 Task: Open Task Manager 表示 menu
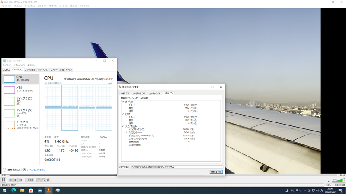click(x=31, y=66)
